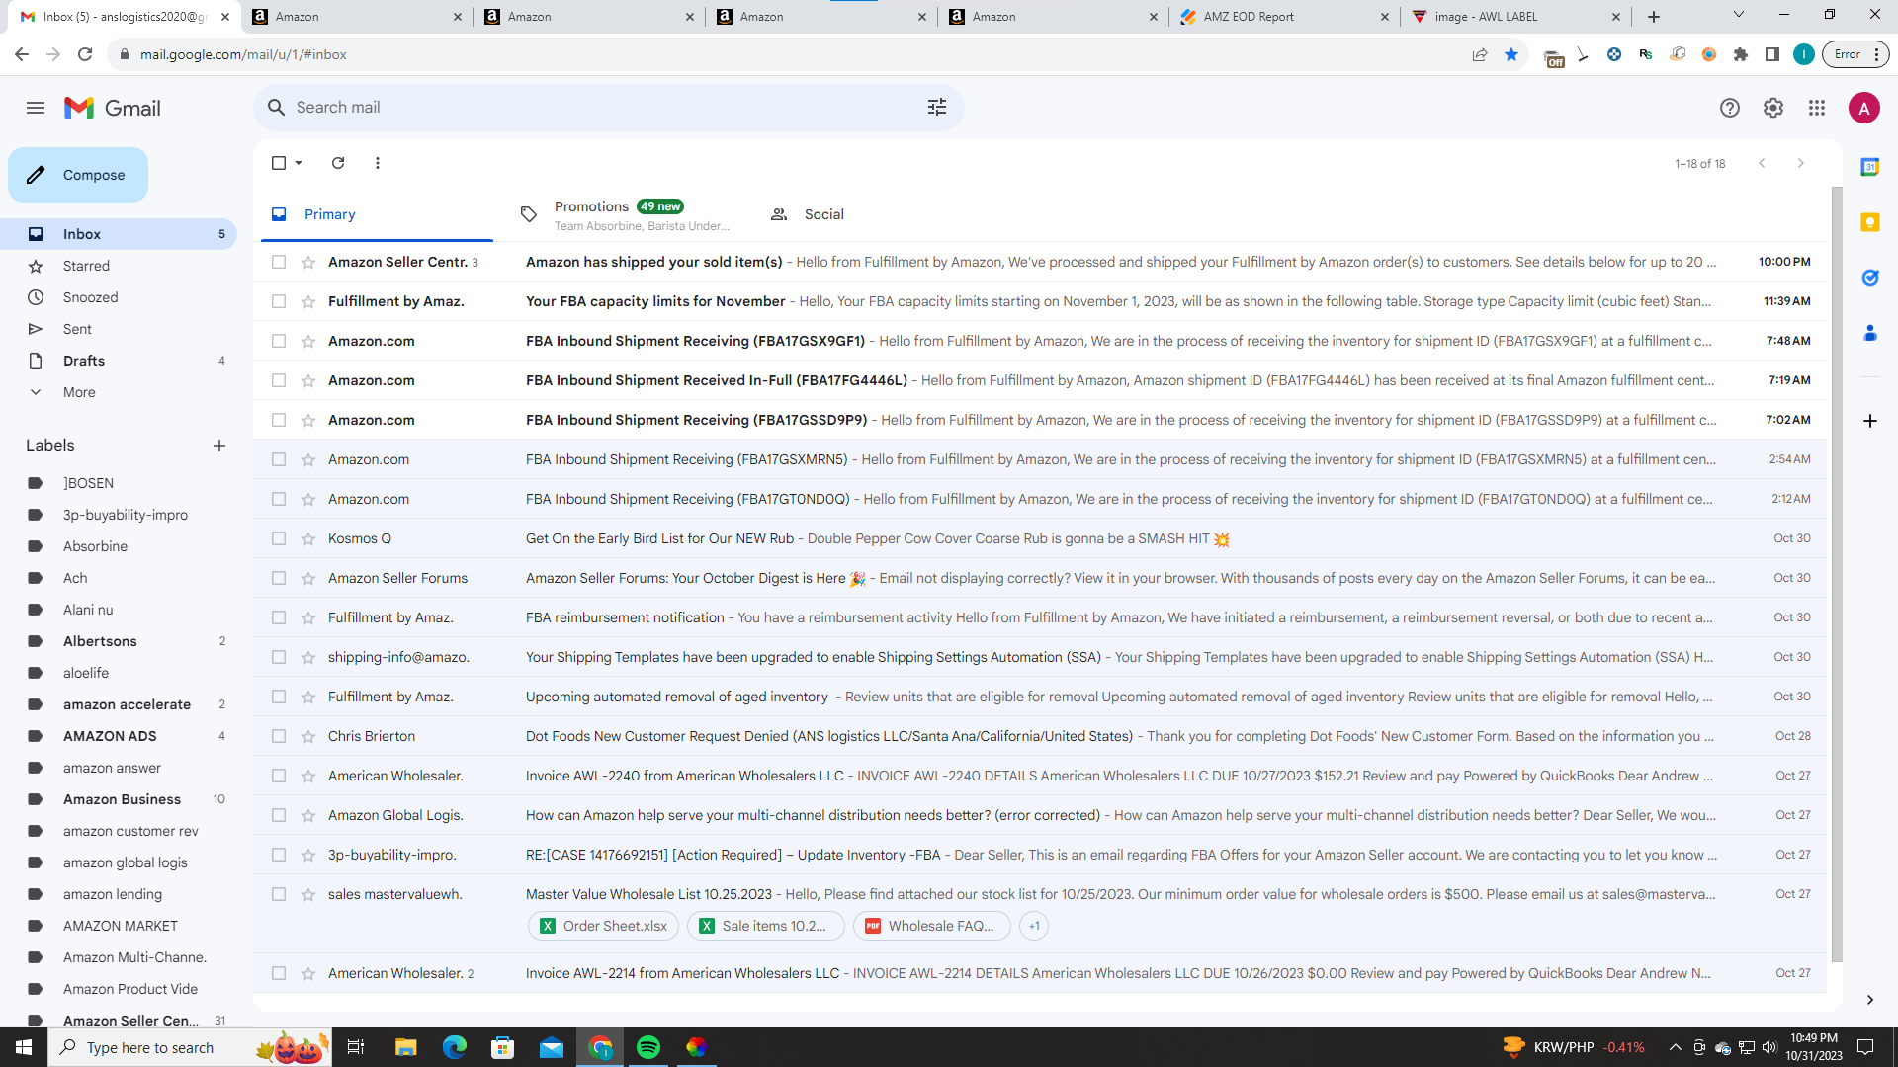Open the Albertsons label
The height and width of the screenshot is (1067, 1898).
119,641
